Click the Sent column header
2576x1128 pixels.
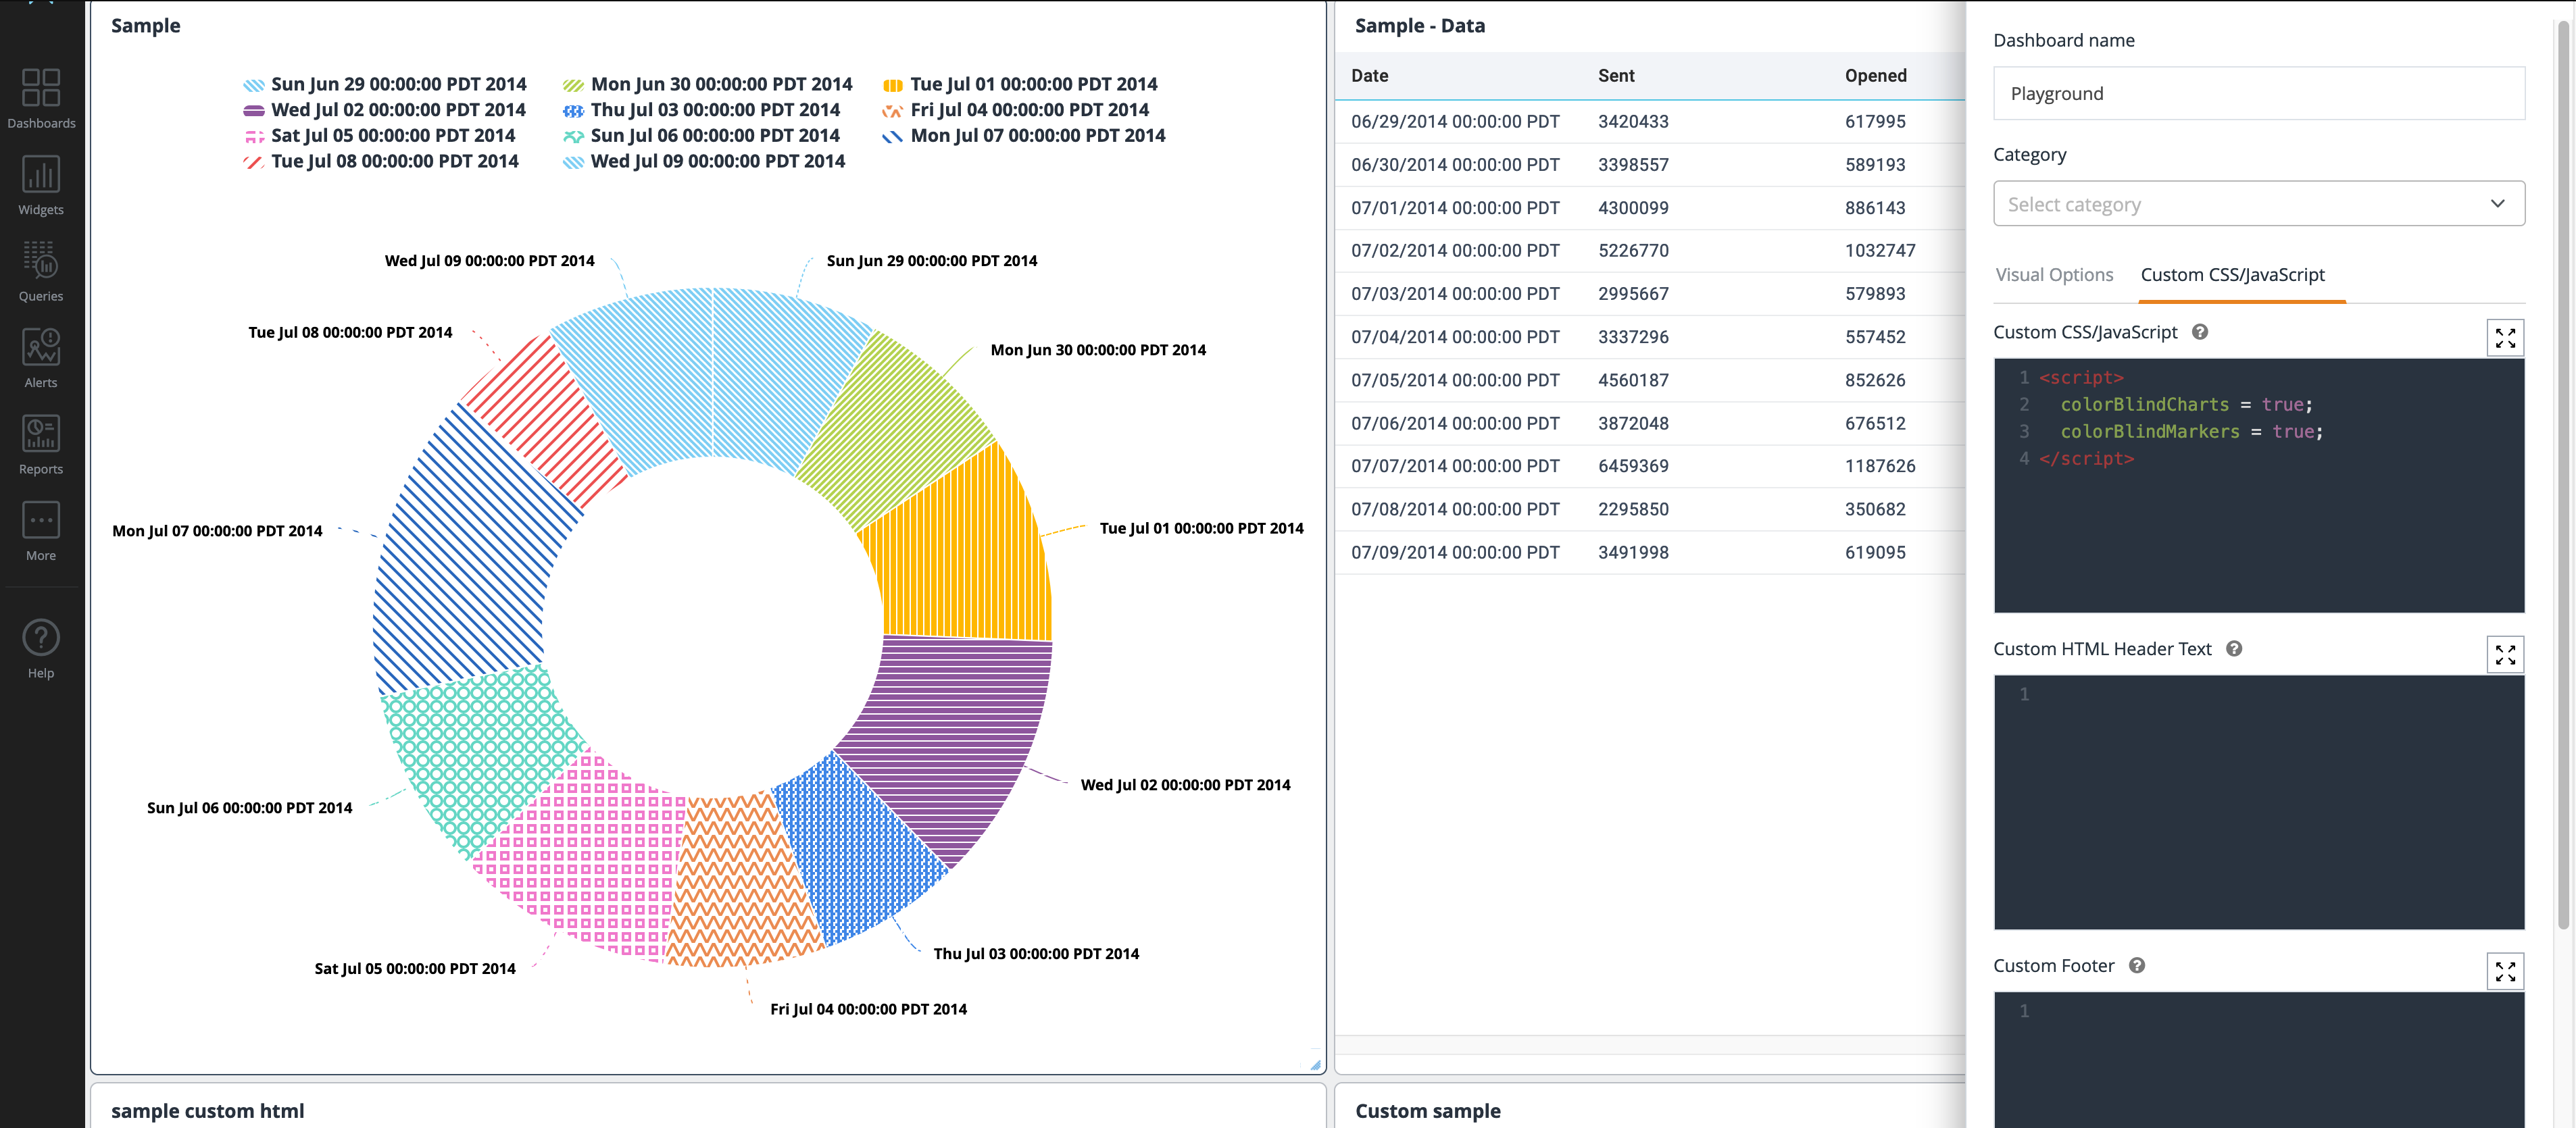coord(1616,76)
